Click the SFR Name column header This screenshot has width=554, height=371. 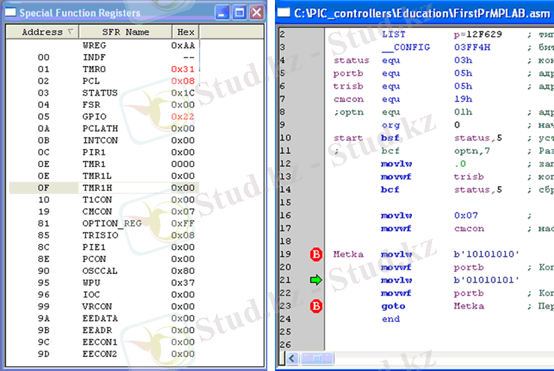click(x=125, y=32)
